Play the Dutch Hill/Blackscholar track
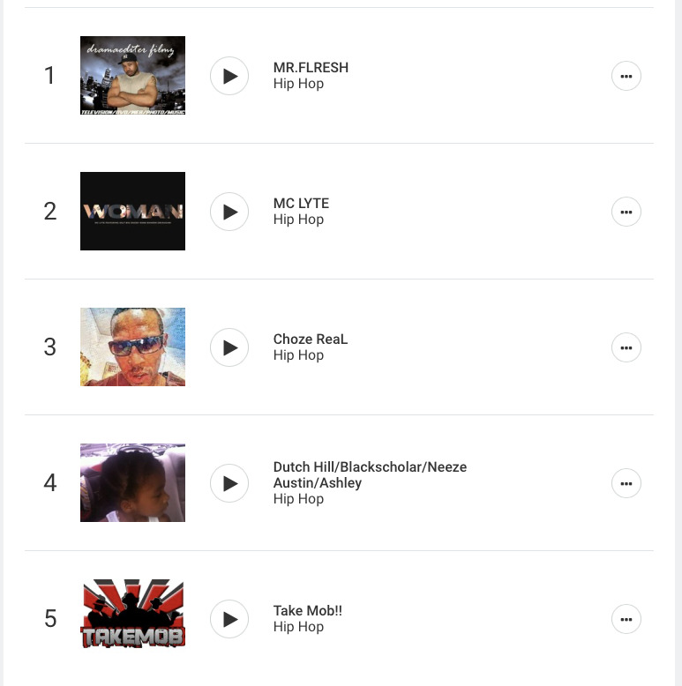 coord(229,483)
